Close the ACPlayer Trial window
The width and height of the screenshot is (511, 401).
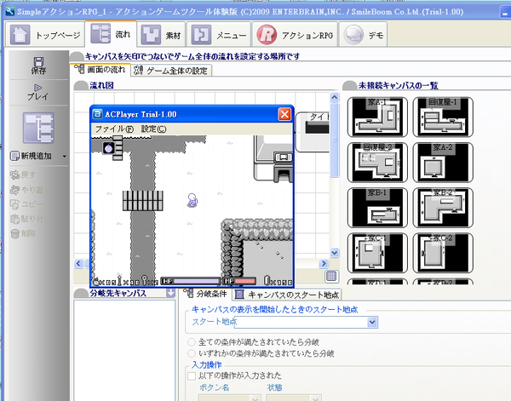[284, 114]
